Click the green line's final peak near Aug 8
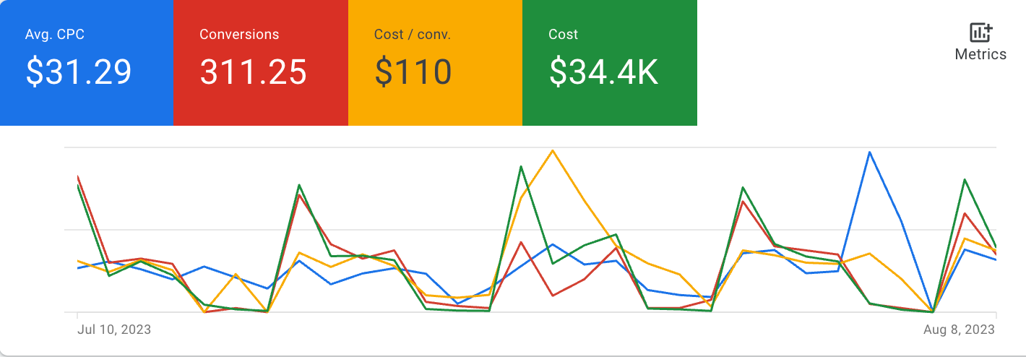This screenshot has width=1026, height=357. click(965, 179)
